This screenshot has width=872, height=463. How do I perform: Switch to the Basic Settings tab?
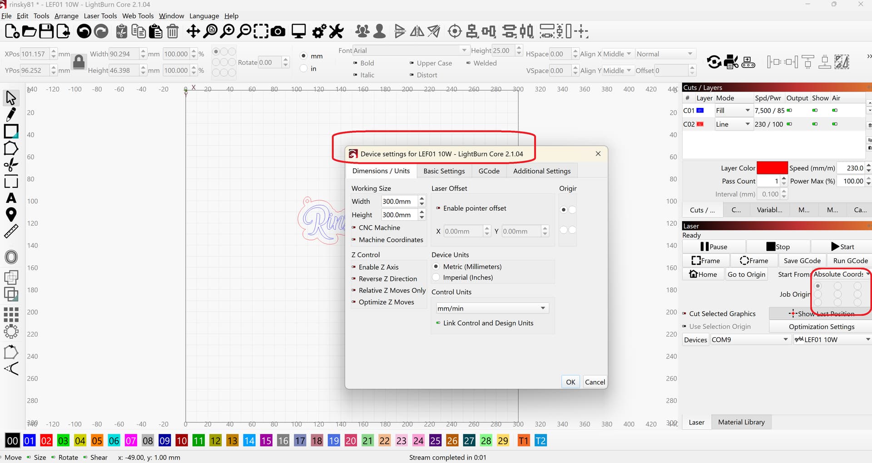coord(444,171)
